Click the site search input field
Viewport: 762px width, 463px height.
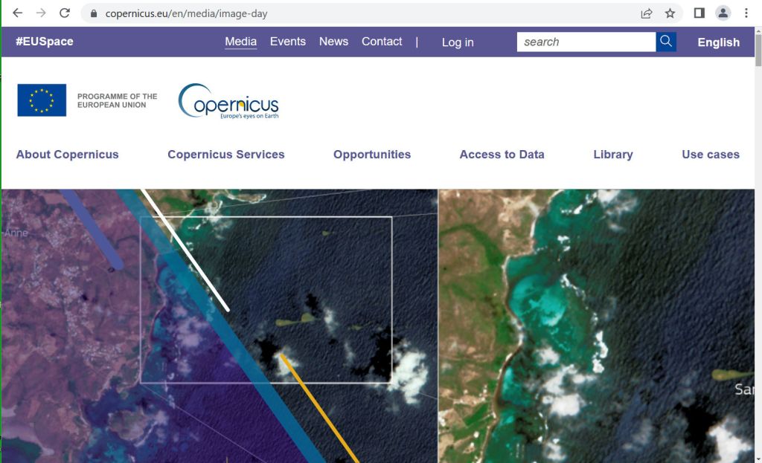click(x=586, y=42)
